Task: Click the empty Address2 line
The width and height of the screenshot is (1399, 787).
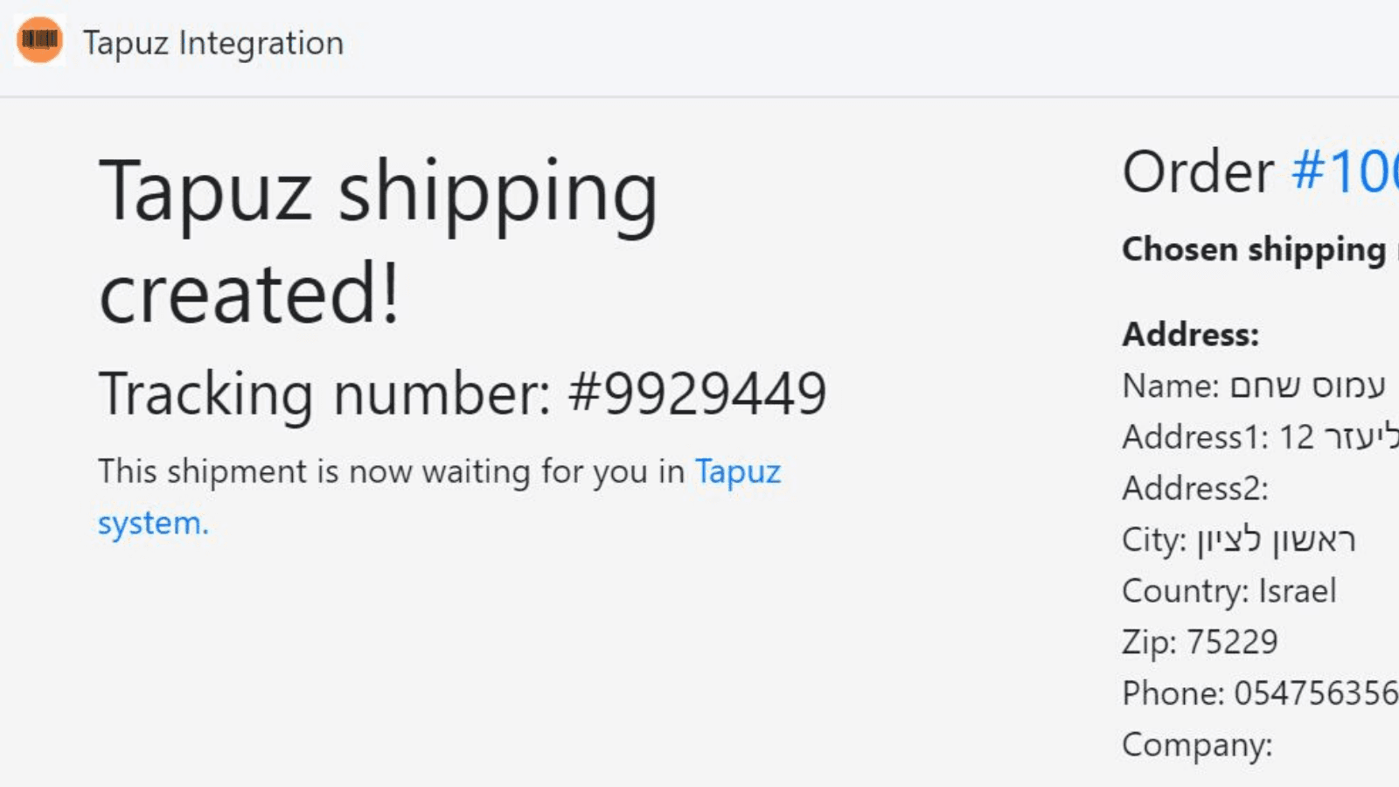Action: click(1195, 488)
